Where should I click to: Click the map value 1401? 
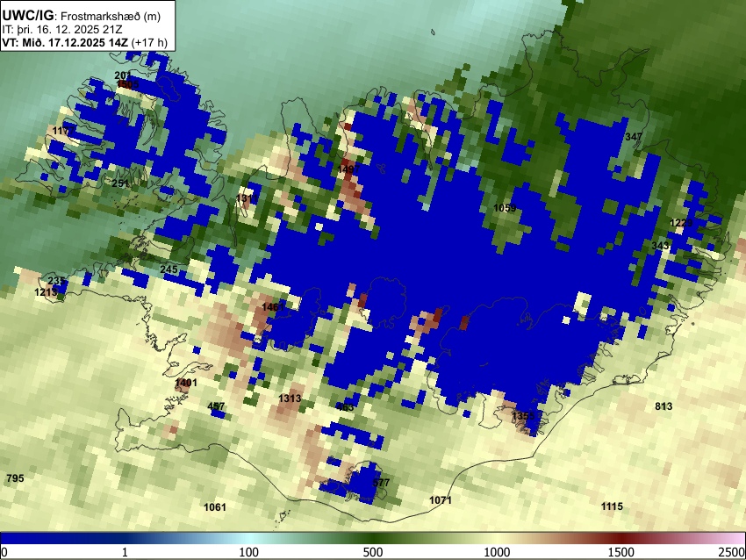[186, 382]
